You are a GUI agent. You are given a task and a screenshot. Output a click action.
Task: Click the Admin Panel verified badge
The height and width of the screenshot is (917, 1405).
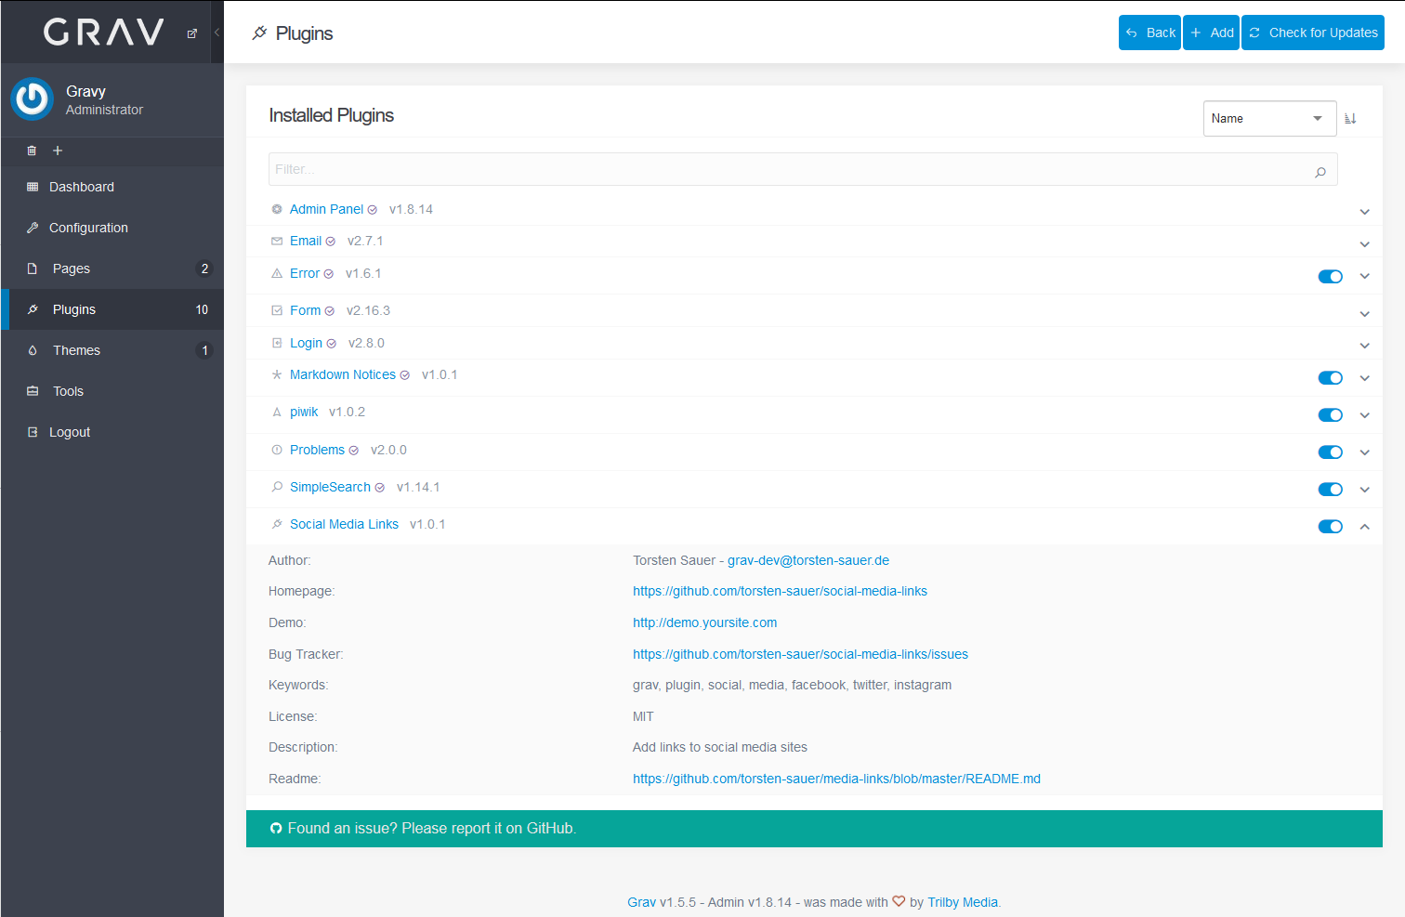click(373, 210)
